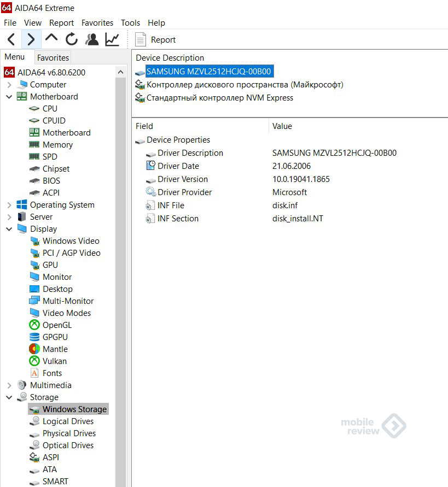Open the Help menu
This screenshot has width=448, height=487.
(156, 23)
